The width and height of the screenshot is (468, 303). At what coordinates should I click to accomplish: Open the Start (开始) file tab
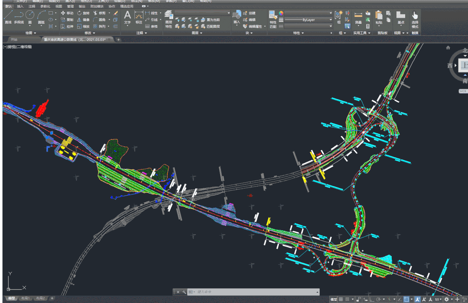14,39
